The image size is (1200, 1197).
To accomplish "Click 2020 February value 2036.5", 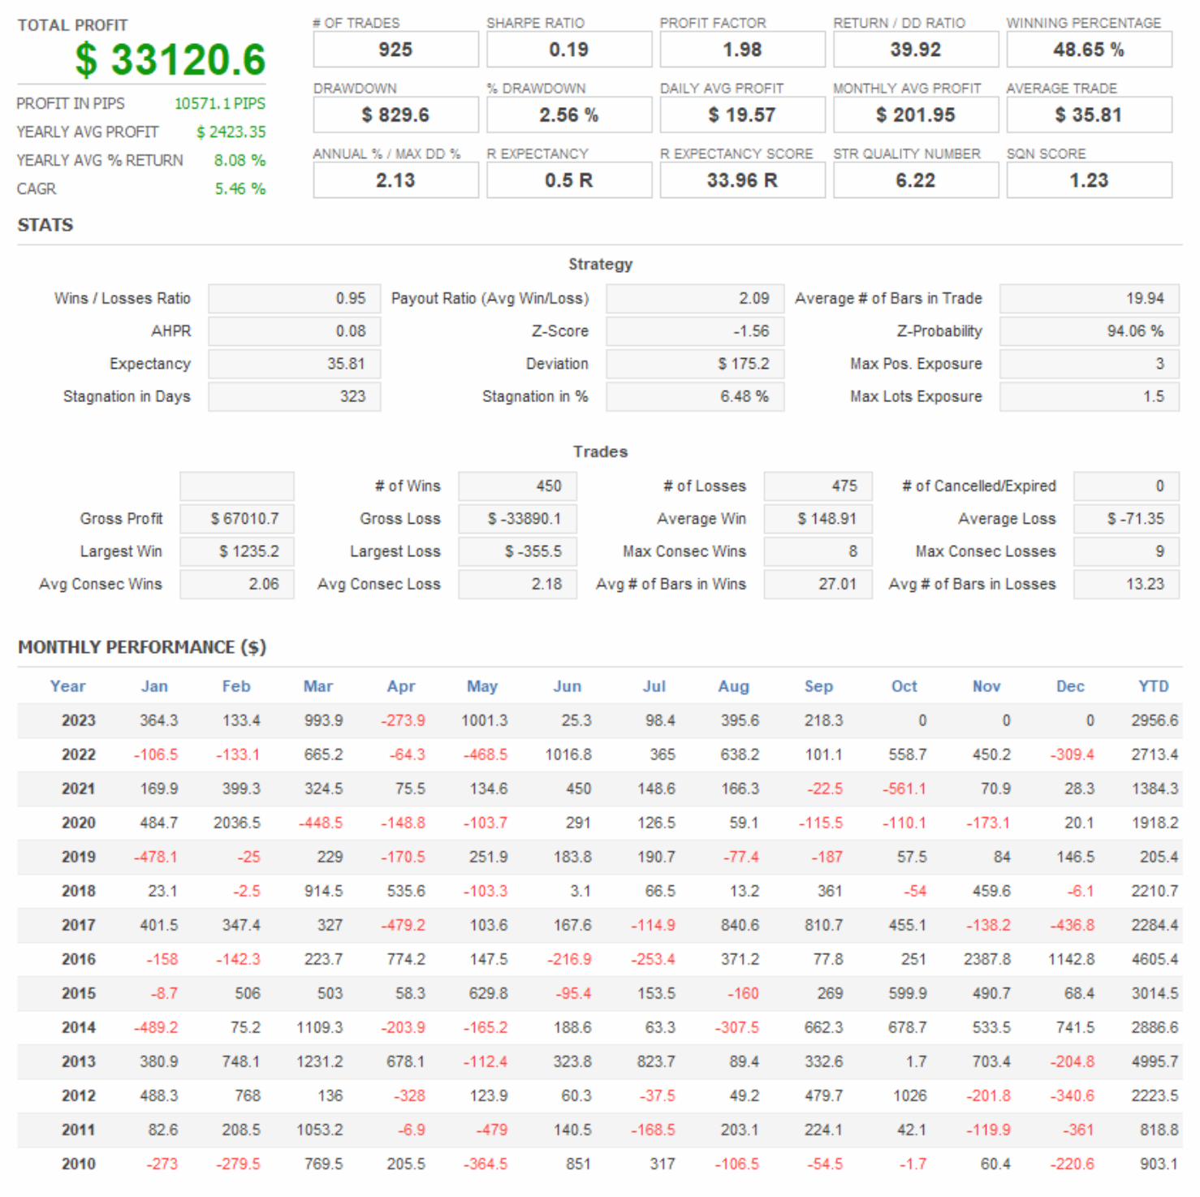I will coord(237,823).
